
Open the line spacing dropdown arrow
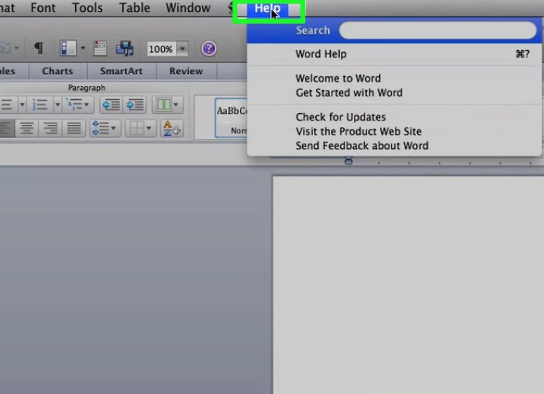114,128
